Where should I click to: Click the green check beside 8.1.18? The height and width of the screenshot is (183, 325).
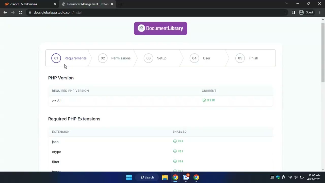click(x=204, y=100)
